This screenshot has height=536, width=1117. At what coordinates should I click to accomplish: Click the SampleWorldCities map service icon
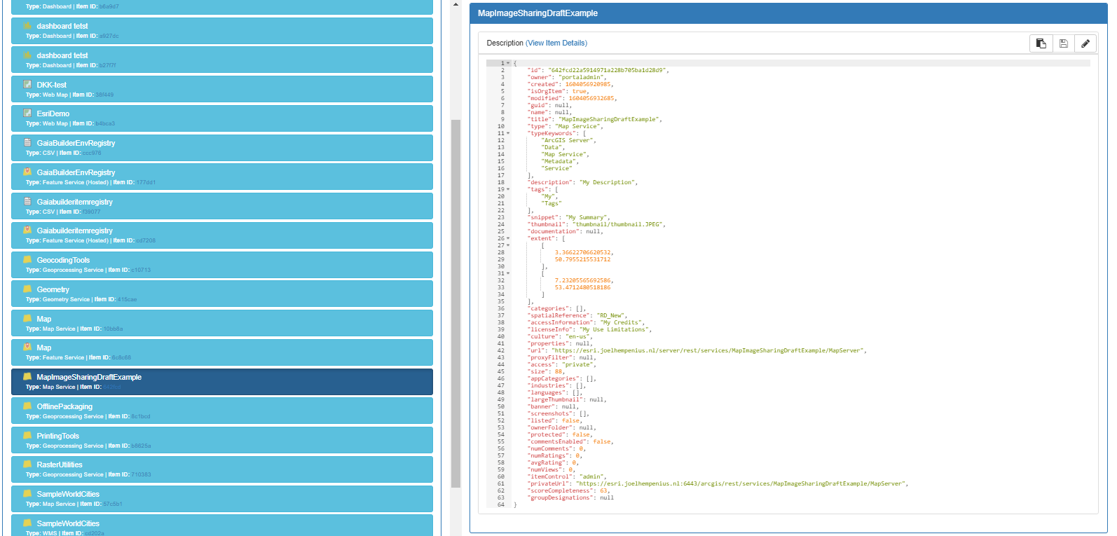tap(27, 493)
